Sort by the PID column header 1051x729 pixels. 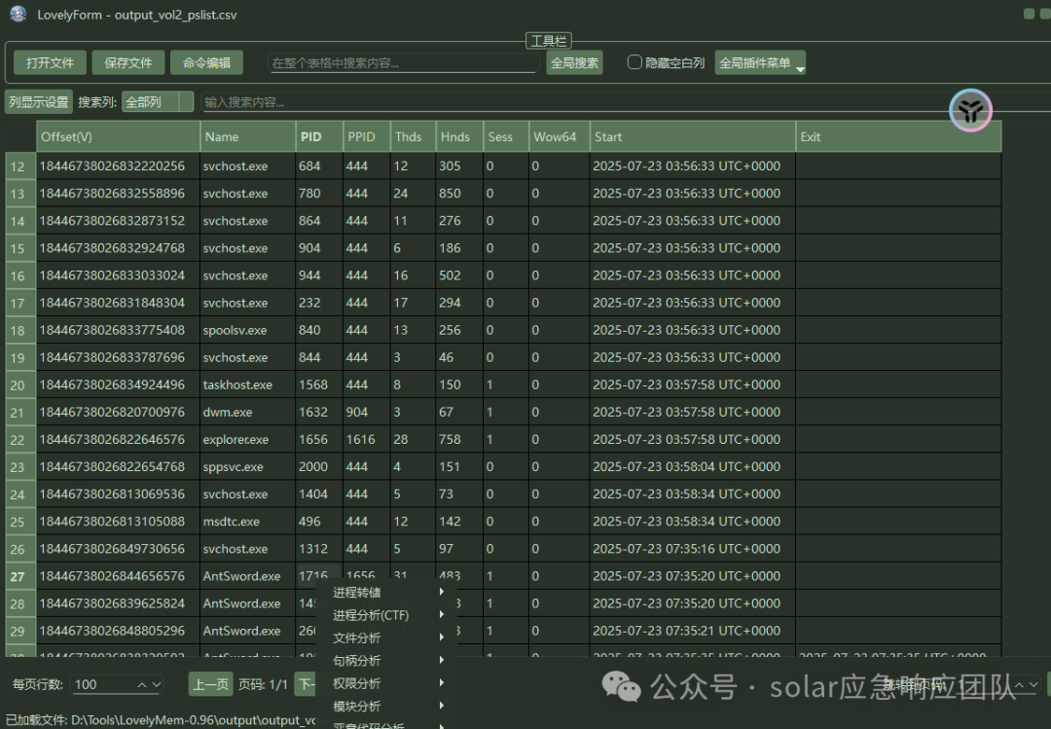click(319, 137)
